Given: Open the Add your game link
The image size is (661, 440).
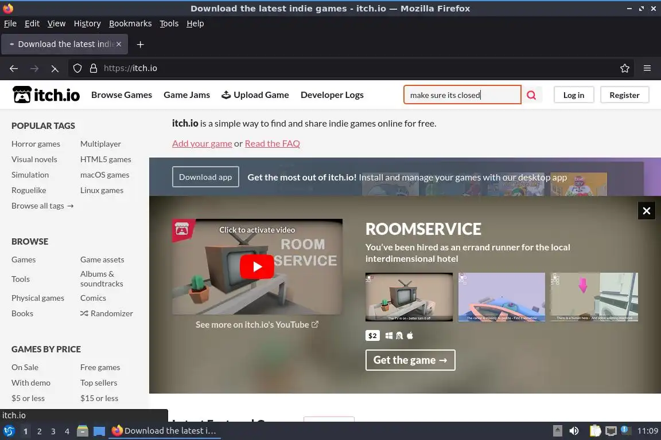Looking at the screenshot, I should point(202,144).
